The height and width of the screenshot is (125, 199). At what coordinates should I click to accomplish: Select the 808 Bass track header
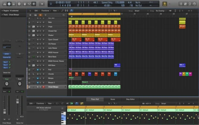[47, 65]
